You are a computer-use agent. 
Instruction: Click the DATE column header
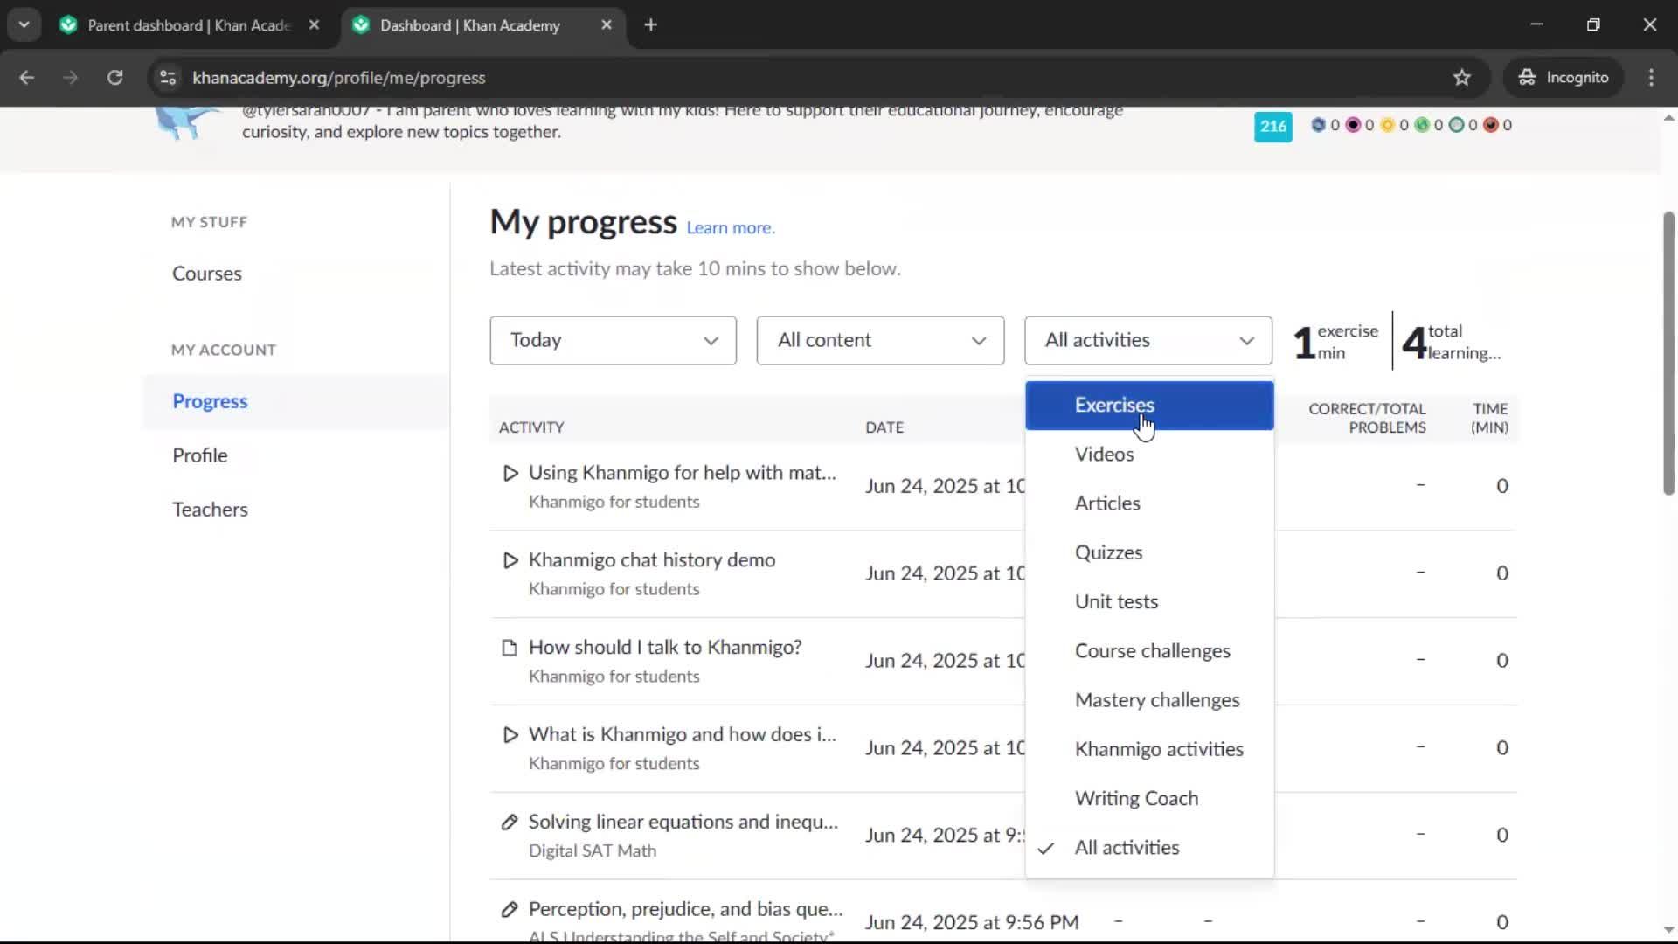tap(884, 427)
